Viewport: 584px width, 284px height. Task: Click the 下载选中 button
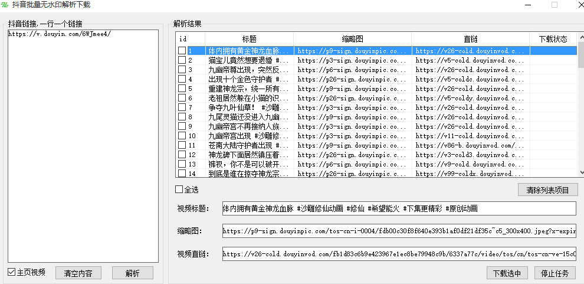507,273
